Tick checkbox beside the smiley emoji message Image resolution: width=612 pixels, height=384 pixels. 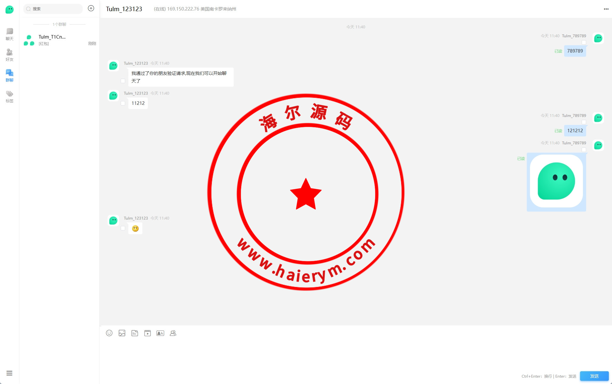click(123, 228)
